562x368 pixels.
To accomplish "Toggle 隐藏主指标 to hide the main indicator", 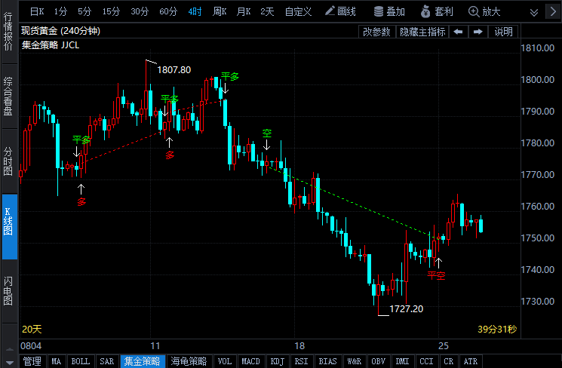I will 422,32.
